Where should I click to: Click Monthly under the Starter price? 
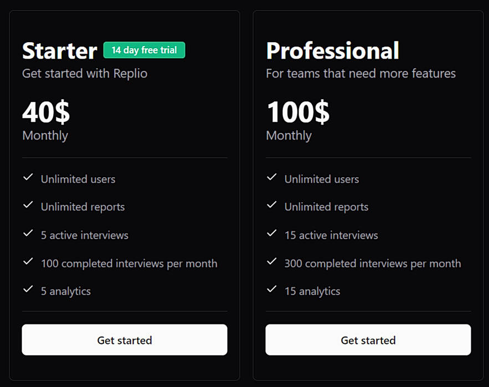[x=44, y=135]
